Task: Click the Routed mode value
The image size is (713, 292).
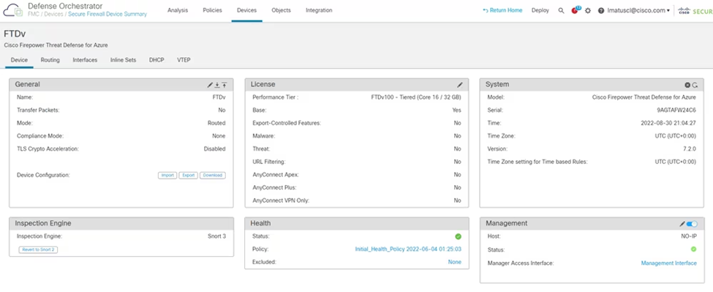Action: tap(216, 123)
